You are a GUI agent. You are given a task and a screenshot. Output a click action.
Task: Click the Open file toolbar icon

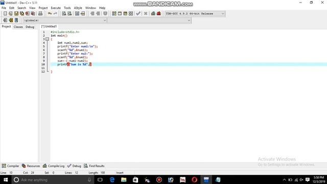click(11, 14)
